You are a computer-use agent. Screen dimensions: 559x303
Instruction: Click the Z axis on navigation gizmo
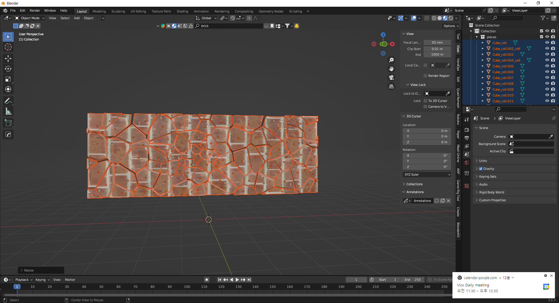pyautogui.click(x=383, y=35)
